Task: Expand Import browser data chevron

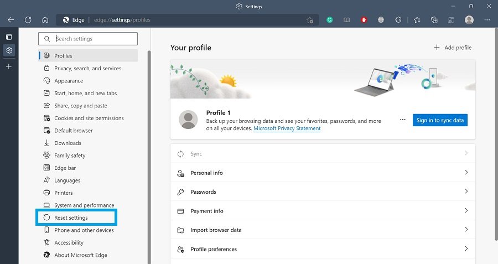Action: (466, 229)
